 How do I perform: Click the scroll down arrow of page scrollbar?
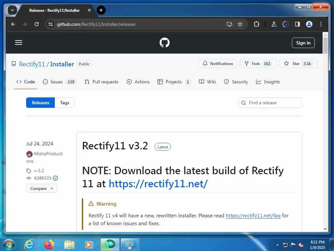325,229
